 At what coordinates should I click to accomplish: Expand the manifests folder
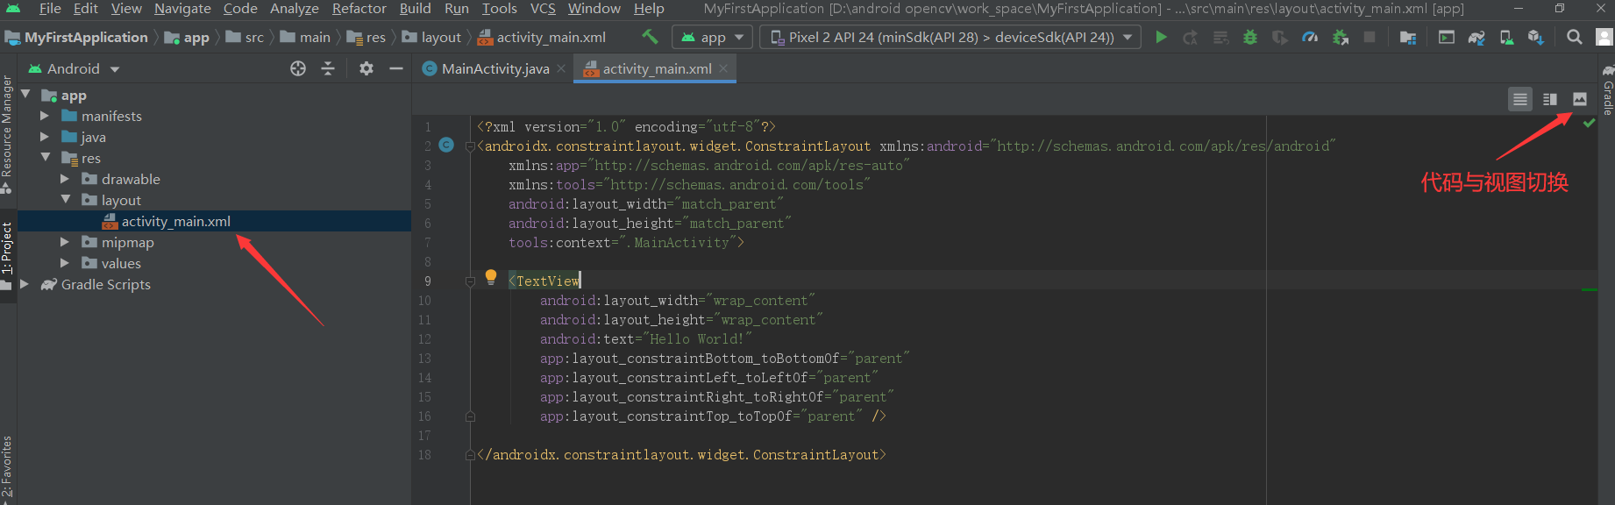tap(45, 116)
